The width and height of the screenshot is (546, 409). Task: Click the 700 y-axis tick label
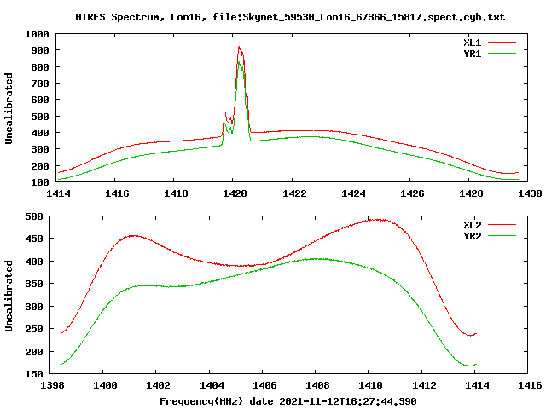click(40, 84)
